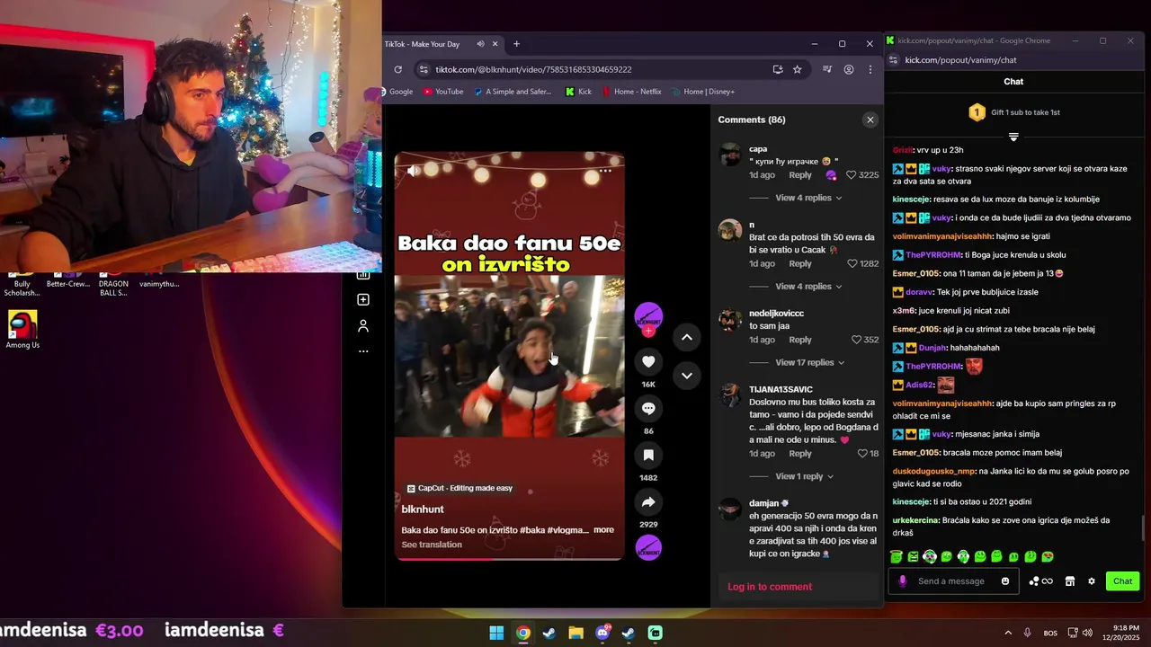Install app icon in TikTok address bar

(778, 69)
